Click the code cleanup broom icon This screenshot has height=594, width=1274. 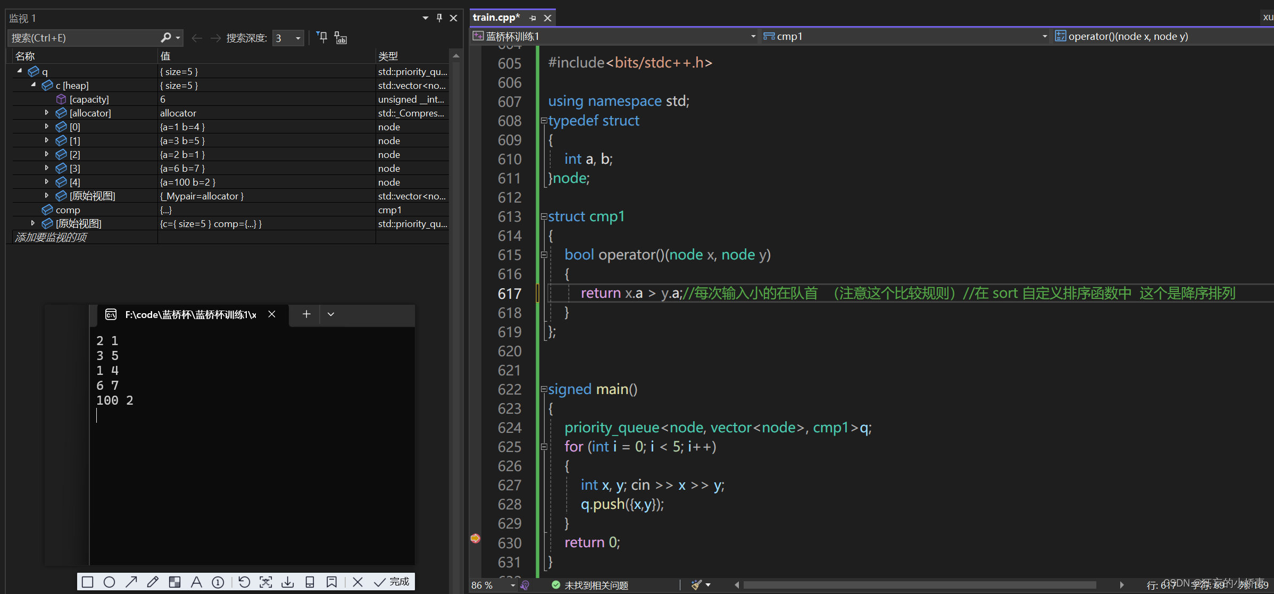(697, 584)
